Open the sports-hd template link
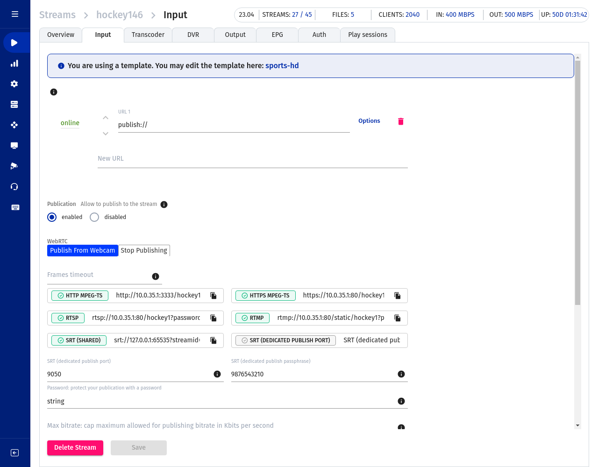This screenshot has width=598, height=467. 282,66
